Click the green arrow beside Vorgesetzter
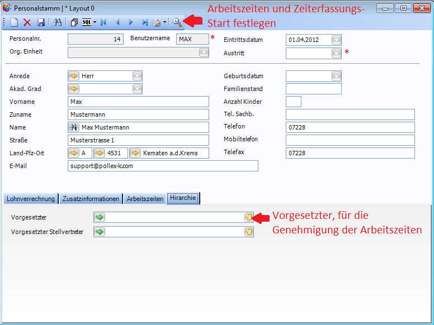 point(100,217)
